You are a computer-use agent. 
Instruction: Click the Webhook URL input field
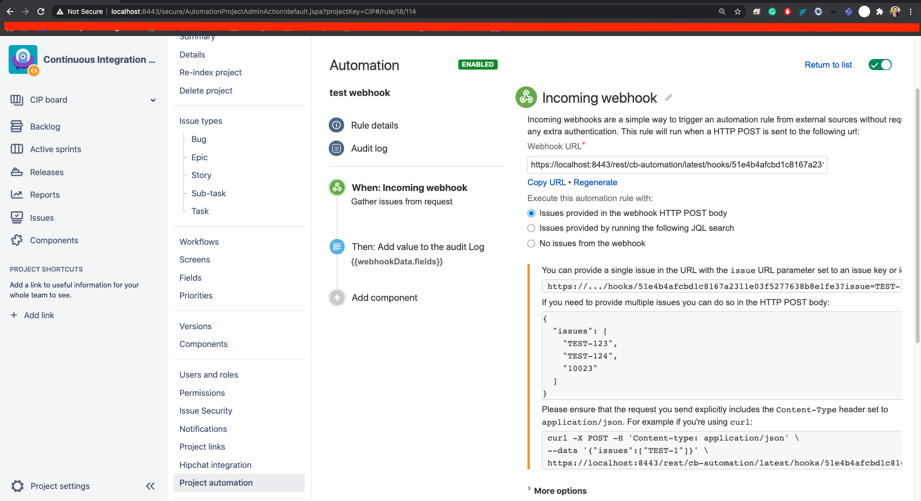point(677,165)
